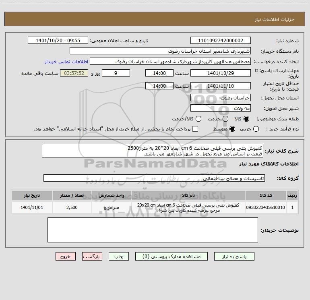Click the چاپ print button
The width and height of the screenshot is (310, 300).
pos(119,257)
